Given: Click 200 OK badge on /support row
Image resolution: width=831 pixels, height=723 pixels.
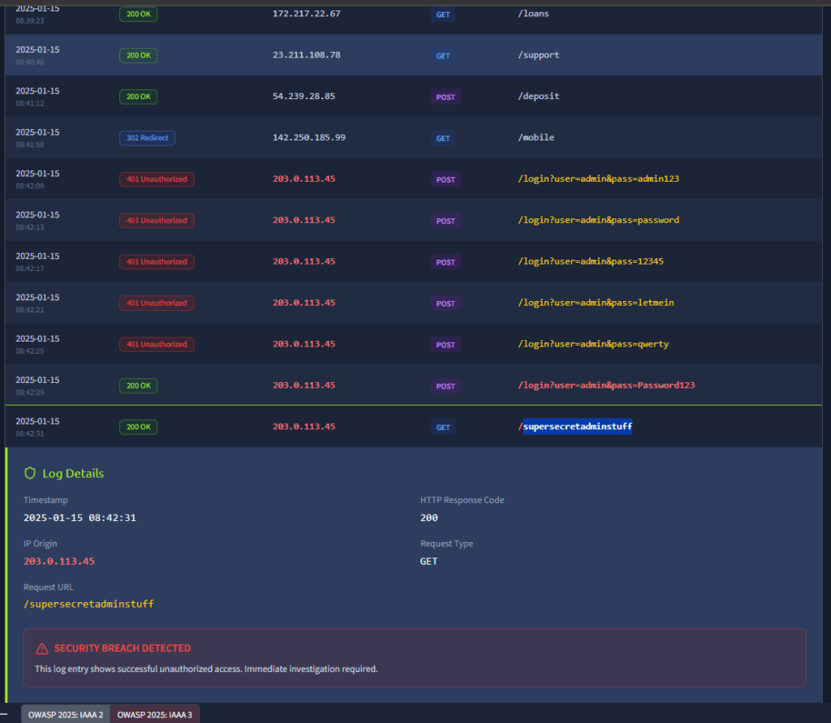Looking at the screenshot, I should click(138, 55).
